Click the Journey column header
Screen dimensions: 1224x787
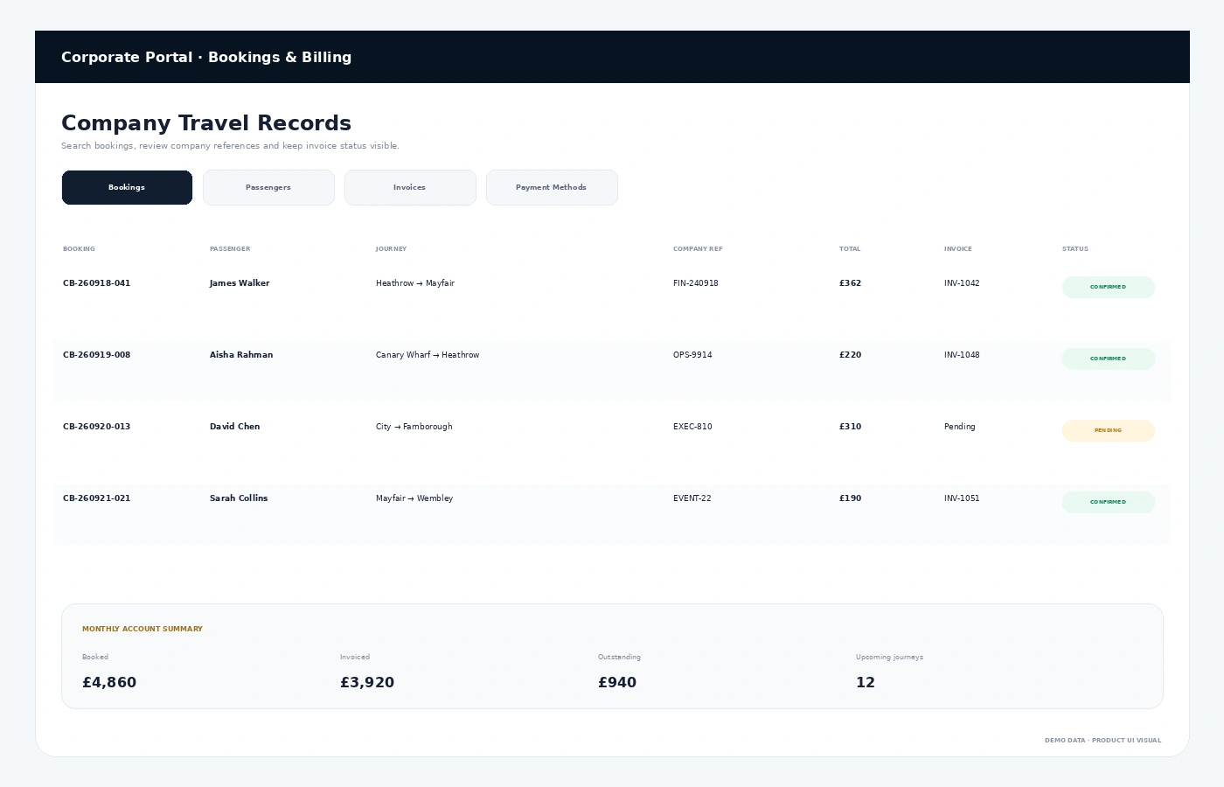(x=392, y=249)
